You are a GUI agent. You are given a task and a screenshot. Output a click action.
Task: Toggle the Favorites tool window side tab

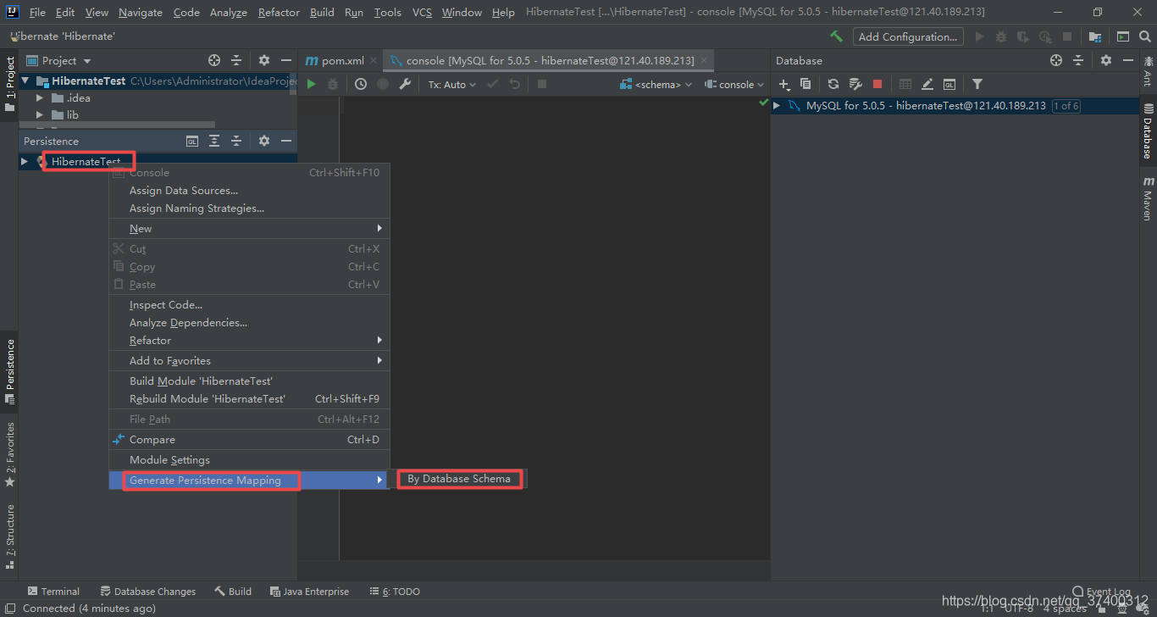[x=9, y=454]
